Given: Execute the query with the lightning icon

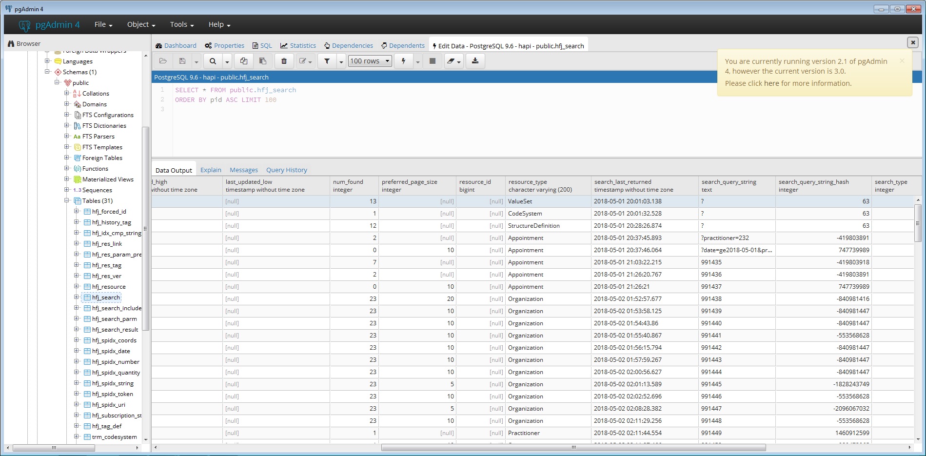Looking at the screenshot, I should (x=403, y=61).
